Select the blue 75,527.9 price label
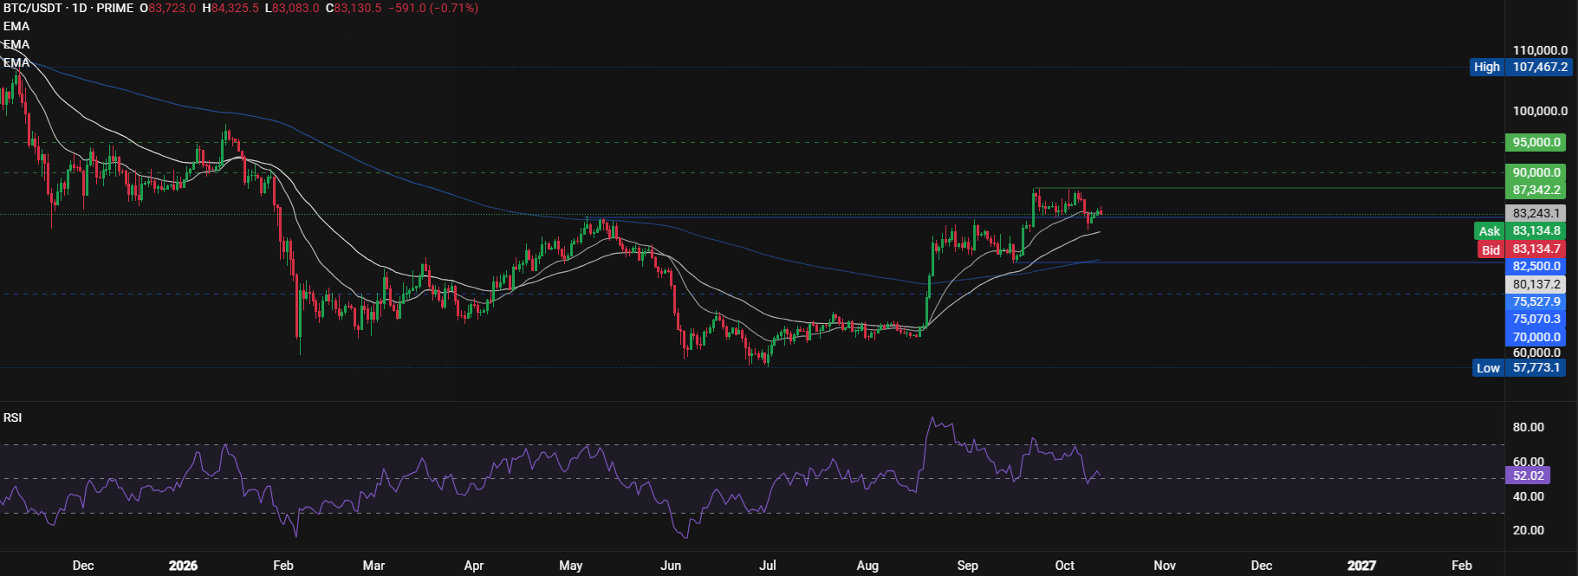 coord(1536,302)
